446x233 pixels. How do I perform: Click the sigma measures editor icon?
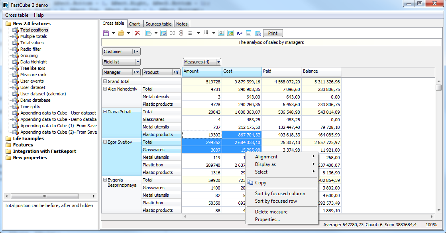pyautogui.click(x=221, y=33)
